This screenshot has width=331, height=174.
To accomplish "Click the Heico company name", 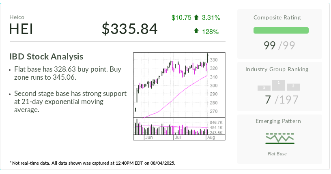I will click(17, 17).
